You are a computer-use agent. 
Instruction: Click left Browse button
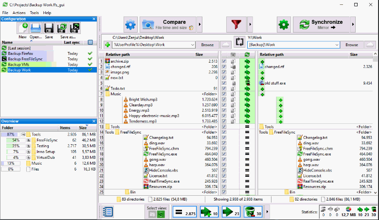click(x=207, y=45)
